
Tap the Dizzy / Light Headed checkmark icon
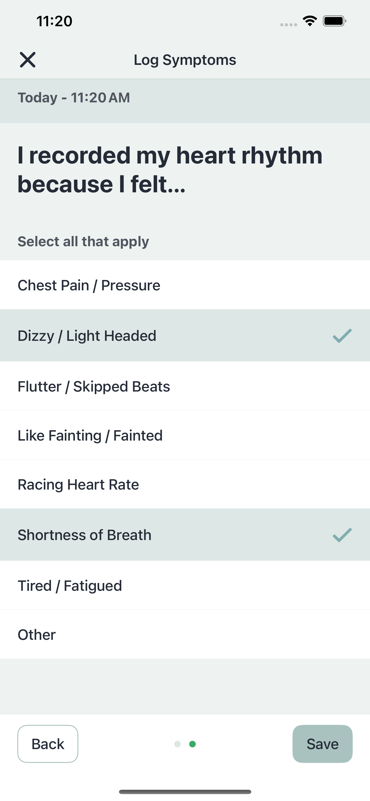342,336
